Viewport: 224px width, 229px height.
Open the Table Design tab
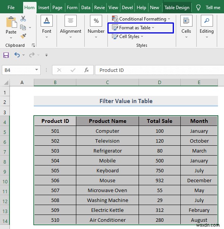pyautogui.click(x=177, y=8)
